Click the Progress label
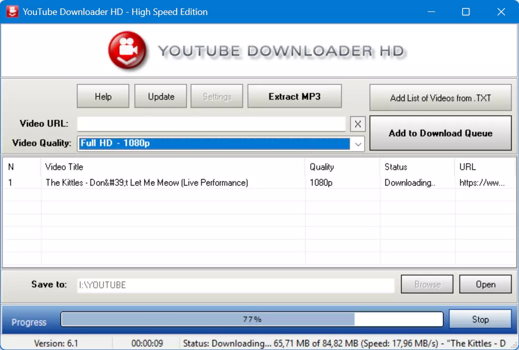This screenshot has height=350, width=519. [29, 322]
